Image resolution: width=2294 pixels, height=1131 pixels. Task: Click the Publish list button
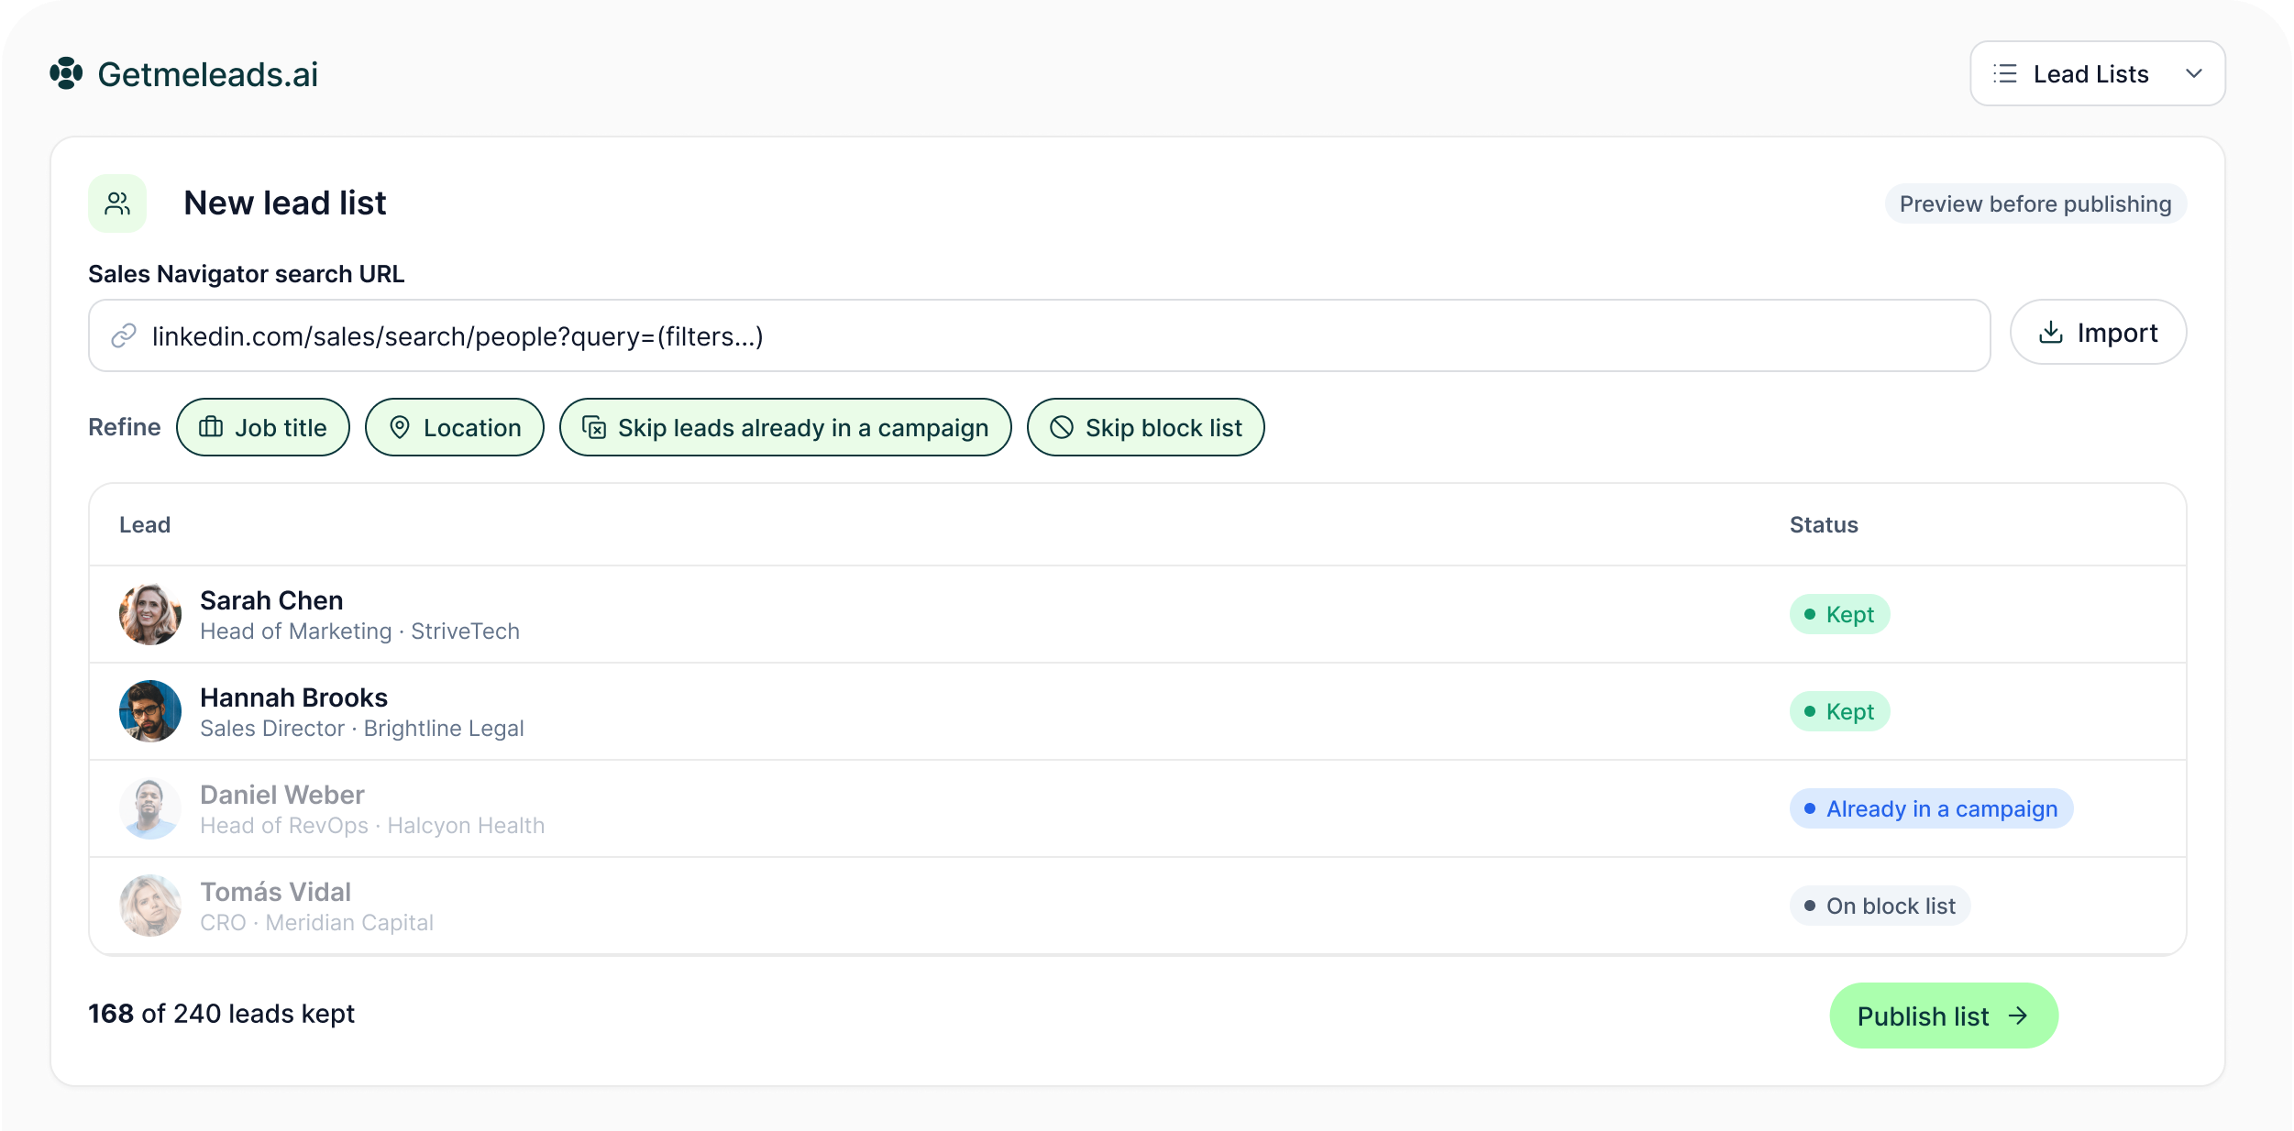coord(1944,1016)
